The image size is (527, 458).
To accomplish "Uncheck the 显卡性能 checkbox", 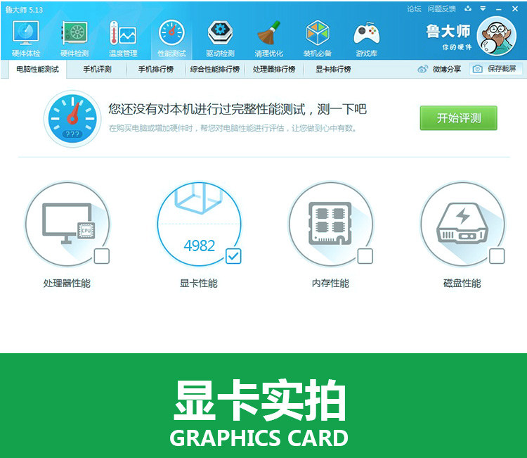I will pyautogui.click(x=233, y=256).
